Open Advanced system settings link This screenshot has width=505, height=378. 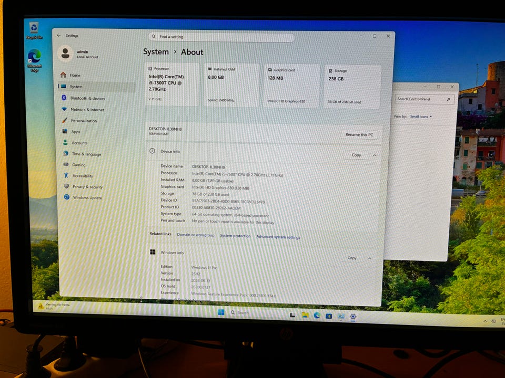point(278,237)
